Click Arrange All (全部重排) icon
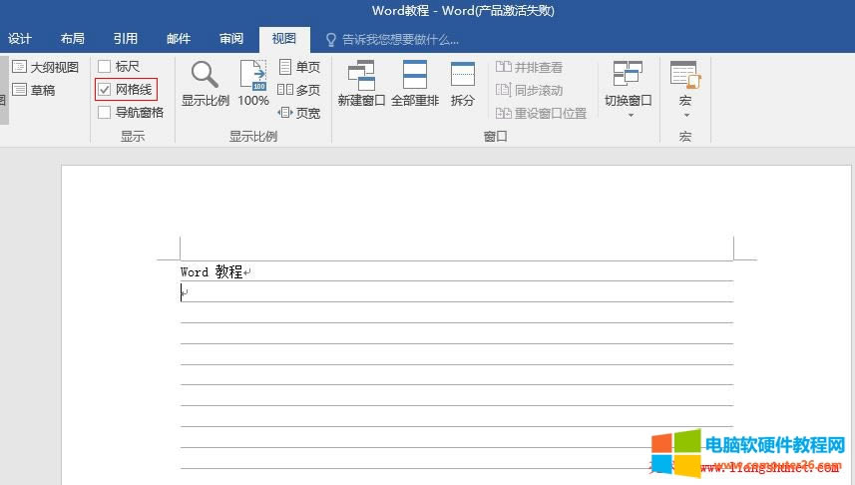The height and width of the screenshot is (485, 855). click(x=415, y=77)
